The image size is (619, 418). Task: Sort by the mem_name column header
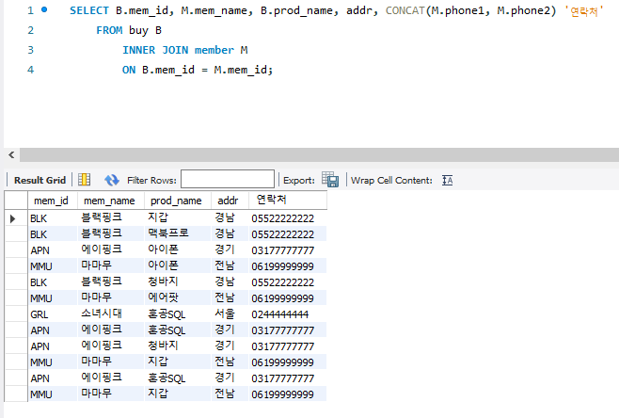109,201
